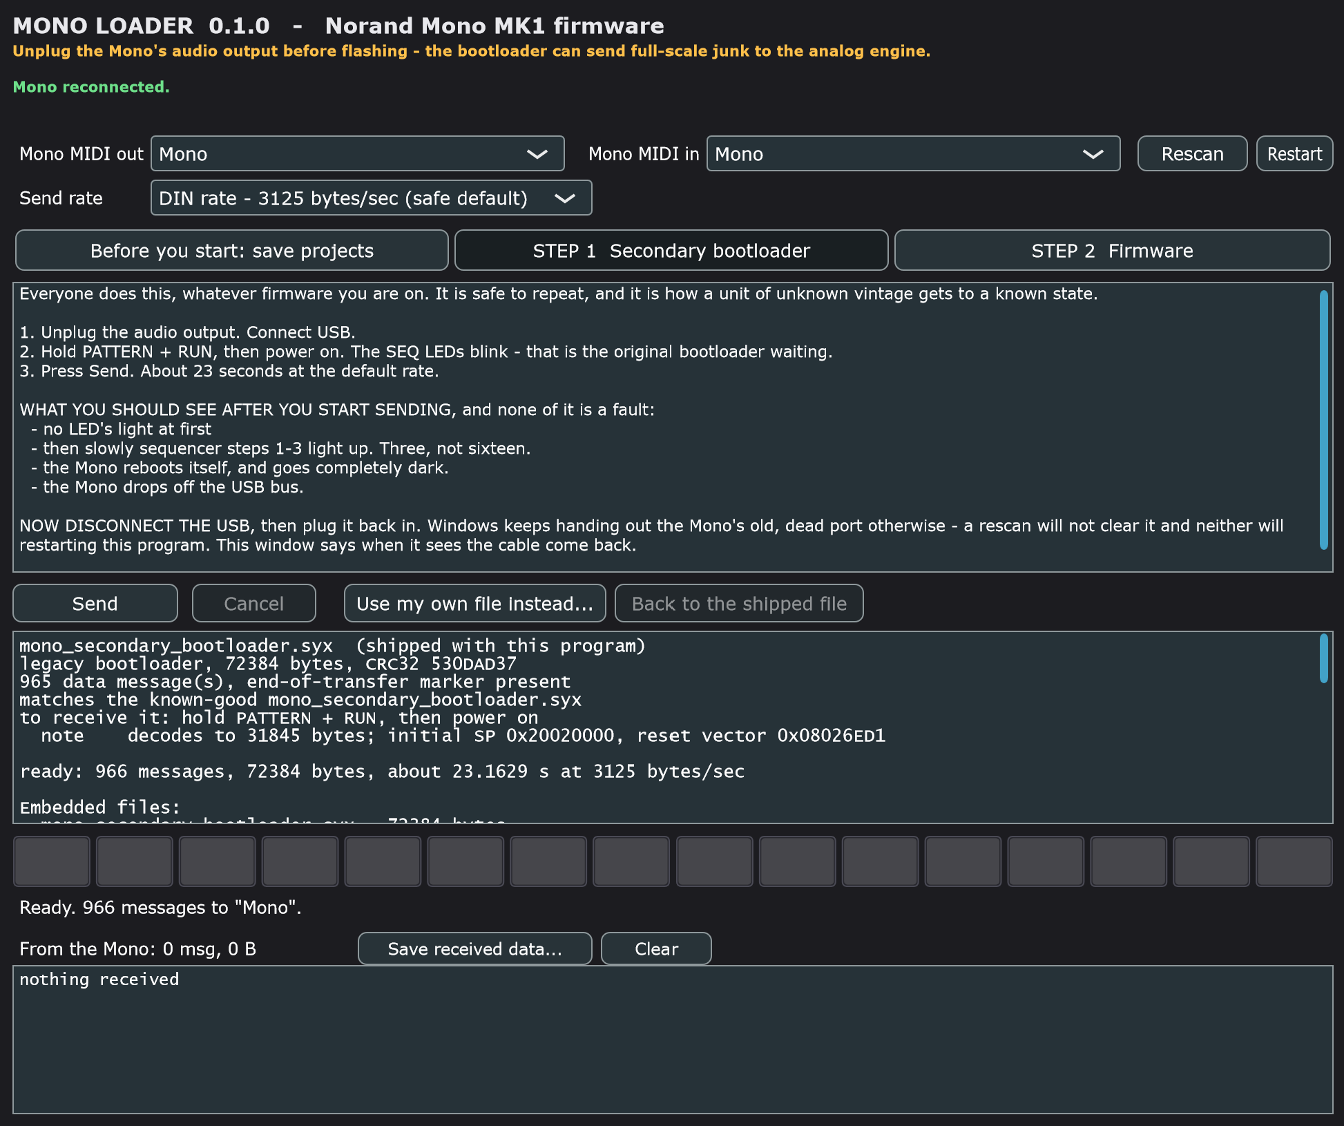Click 'Ready. 966 messages to "Mono".' status
The image size is (1344, 1126).
coord(160,907)
